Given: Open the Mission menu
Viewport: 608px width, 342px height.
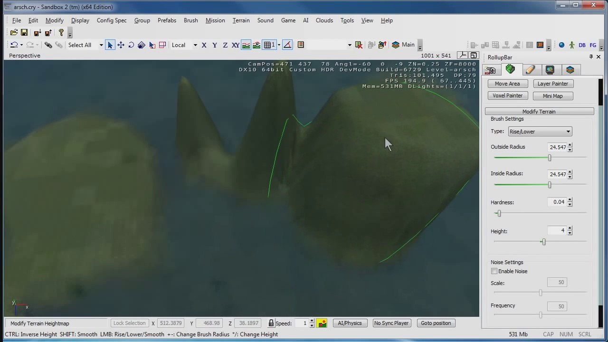Looking at the screenshot, I should point(215,20).
